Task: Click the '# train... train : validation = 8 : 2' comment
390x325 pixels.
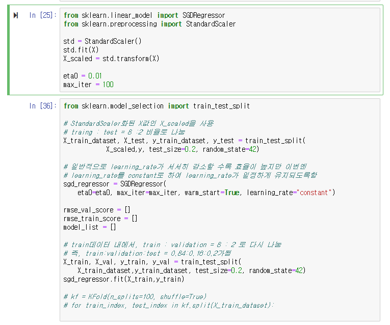Action: tap(172, 245)
